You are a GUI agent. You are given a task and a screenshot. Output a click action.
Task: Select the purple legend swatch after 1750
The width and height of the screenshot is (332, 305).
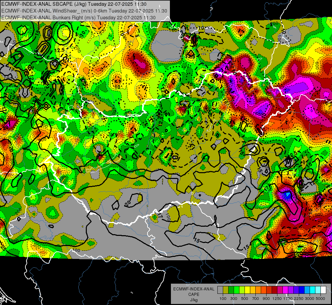click(x=291, y=290)
